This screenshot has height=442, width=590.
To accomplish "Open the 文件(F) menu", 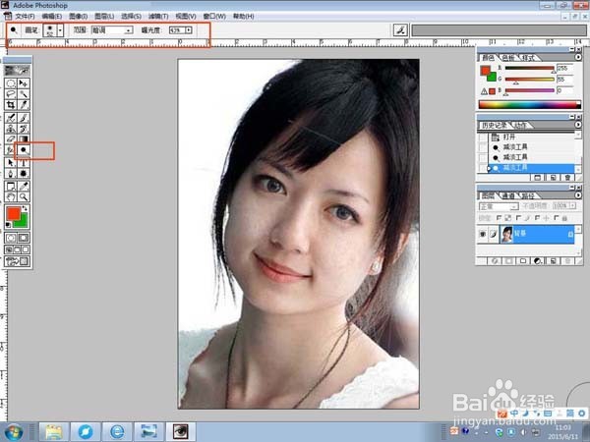I will click(25, 16).
